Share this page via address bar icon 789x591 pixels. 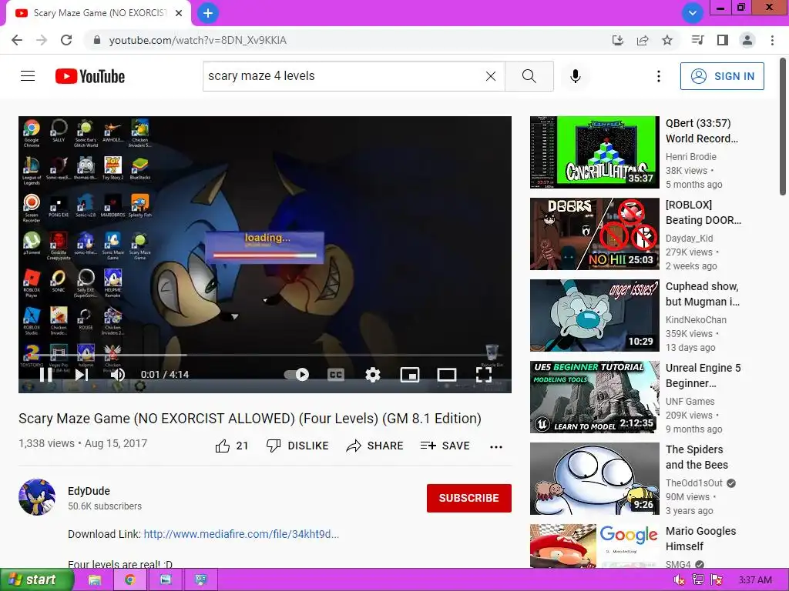(643, 40)
